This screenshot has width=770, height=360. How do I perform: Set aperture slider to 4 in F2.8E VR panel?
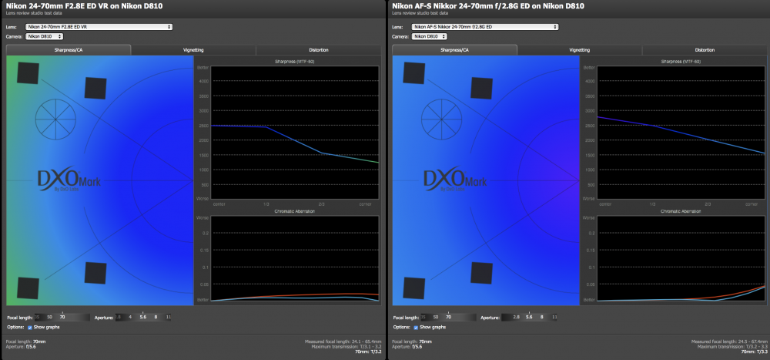[x=130, y=318]
